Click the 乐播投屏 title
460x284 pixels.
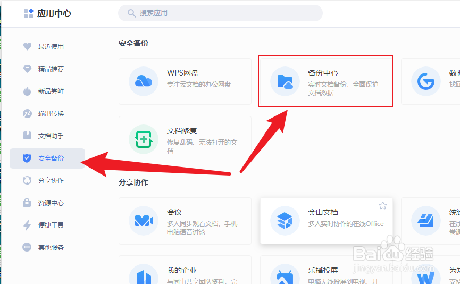pos(323,270)
